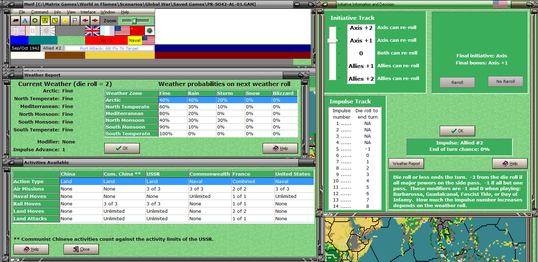Click OK in the Initiative Information window

pos(457,131)
